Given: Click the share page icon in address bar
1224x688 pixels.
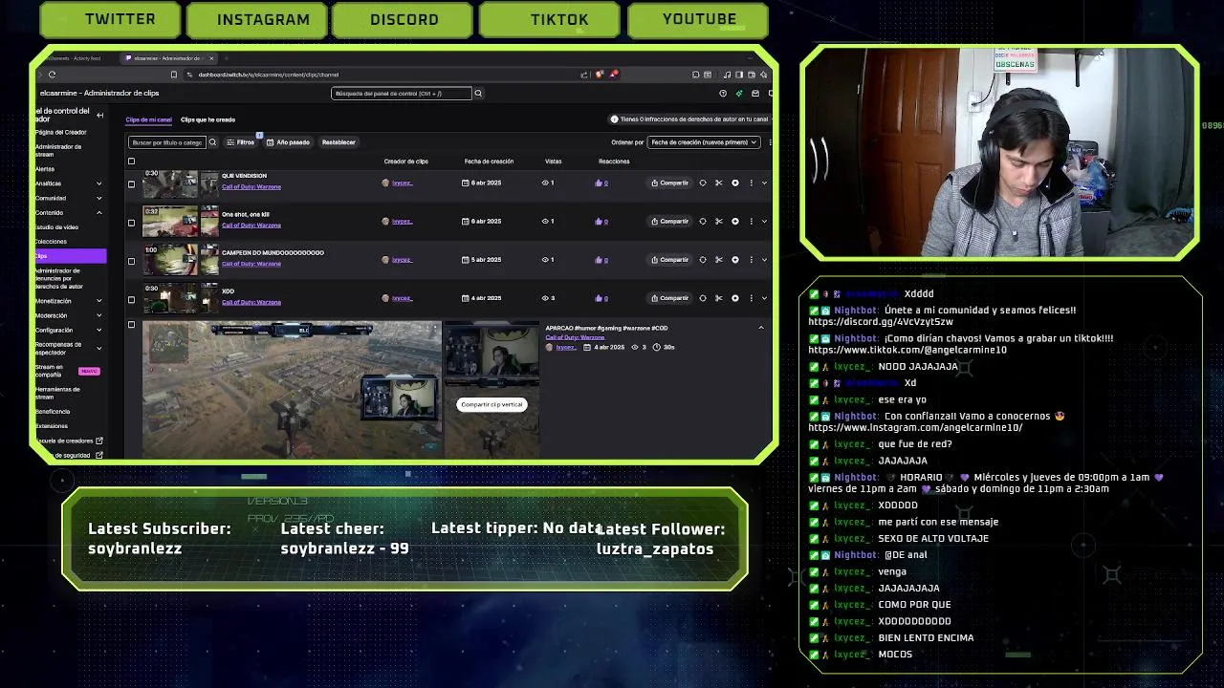Looking at the screenshot, I should tap(584, 75).
